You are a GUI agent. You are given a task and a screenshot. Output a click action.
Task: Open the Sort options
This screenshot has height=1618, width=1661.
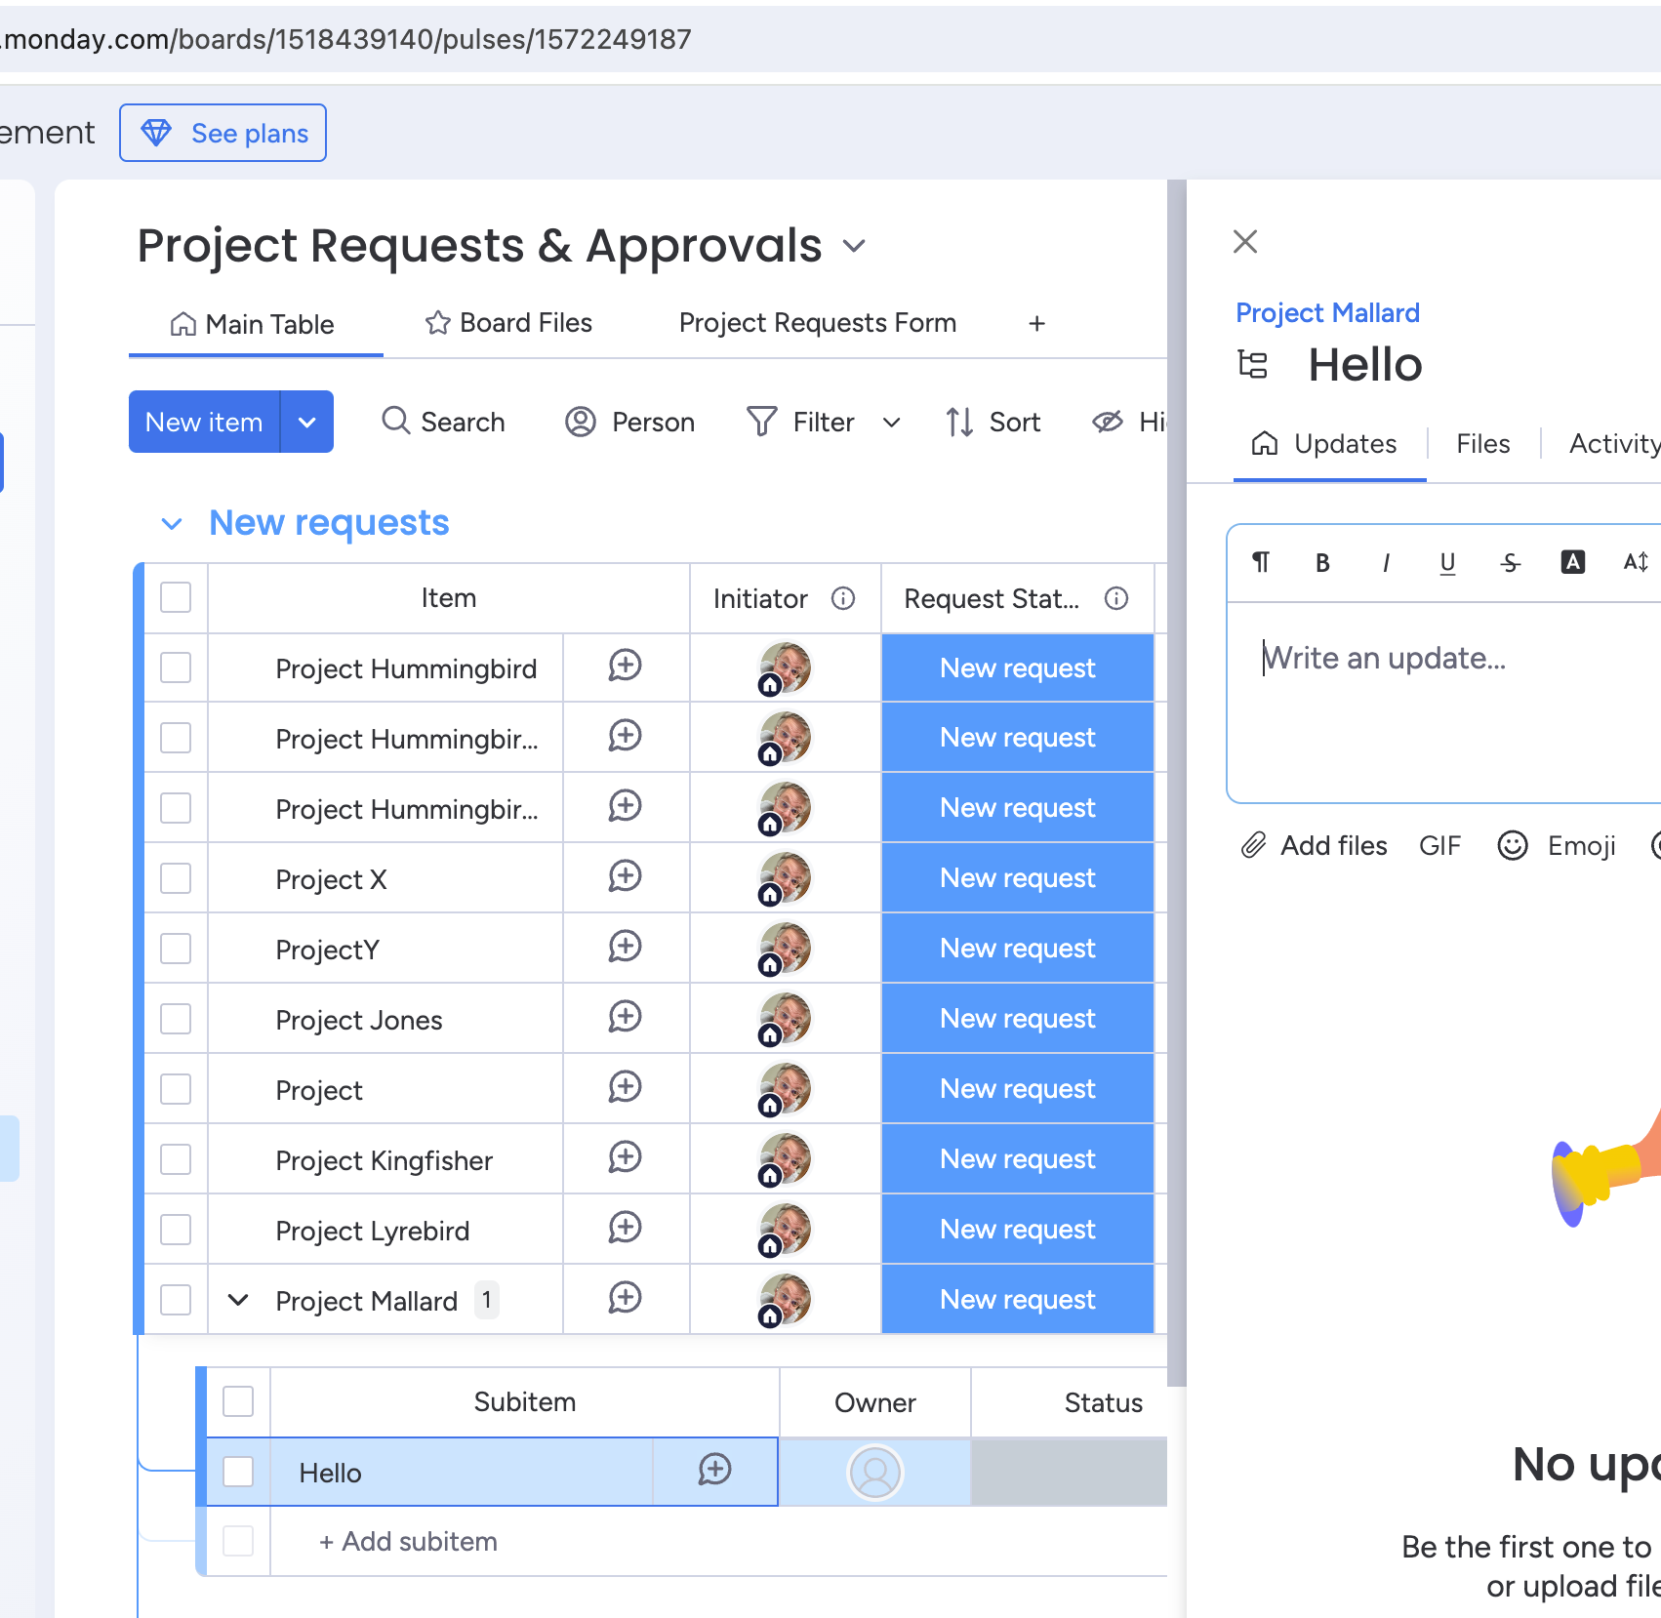point(993,422)
